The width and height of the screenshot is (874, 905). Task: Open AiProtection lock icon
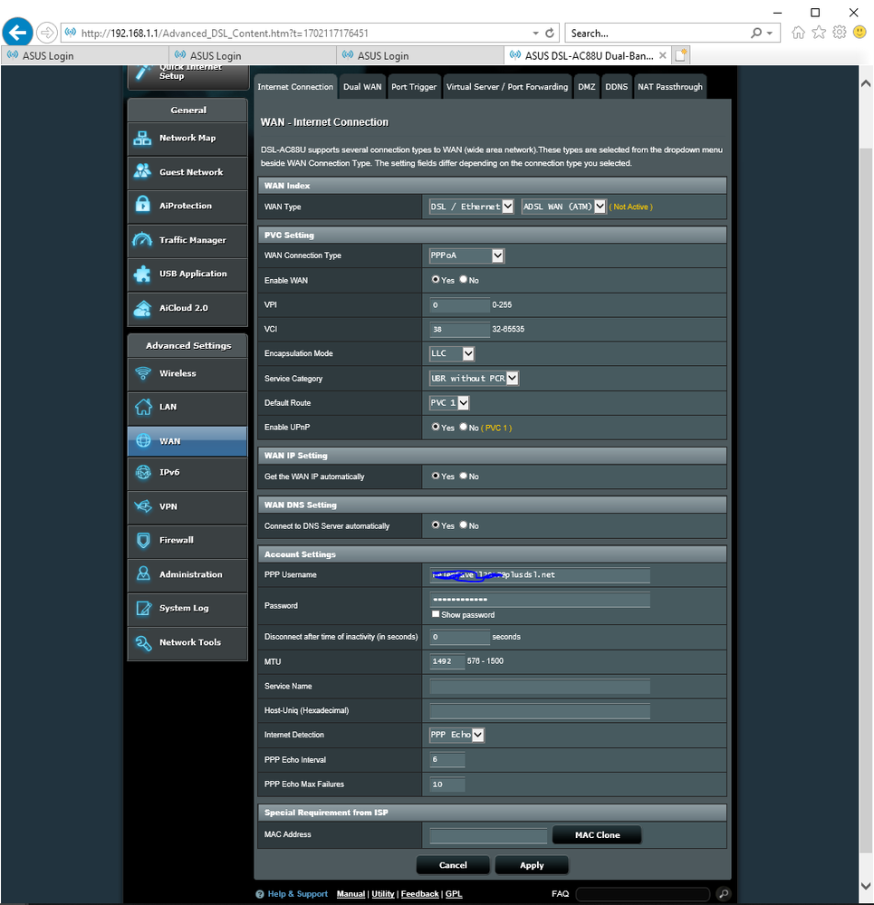142,206
